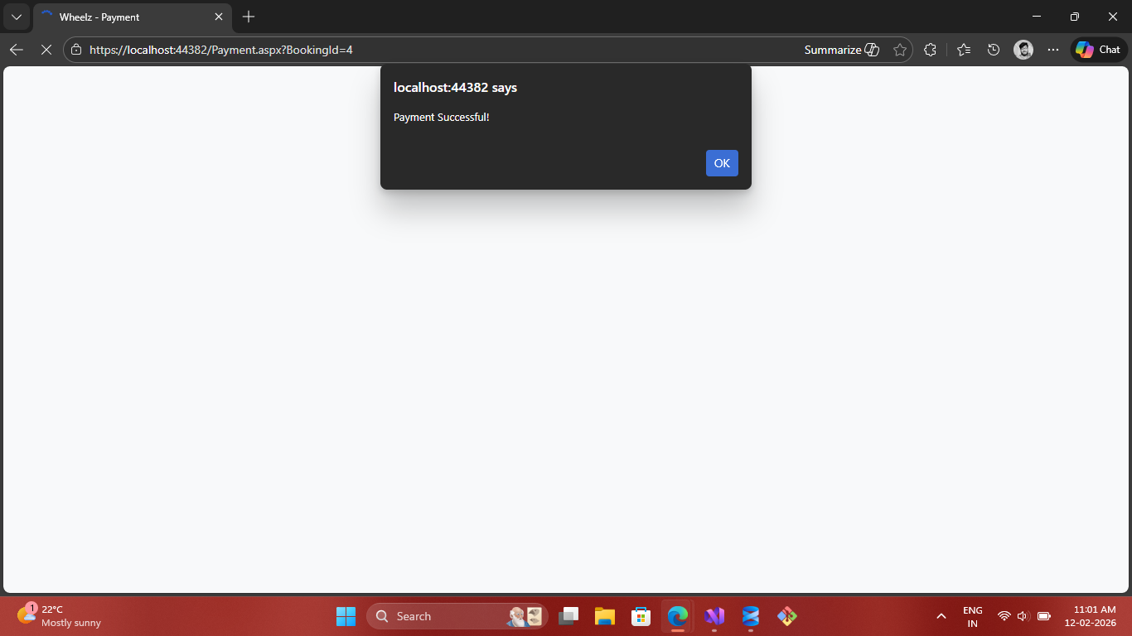
Task: Stop loading the page
Action: [x=46, y=50]
